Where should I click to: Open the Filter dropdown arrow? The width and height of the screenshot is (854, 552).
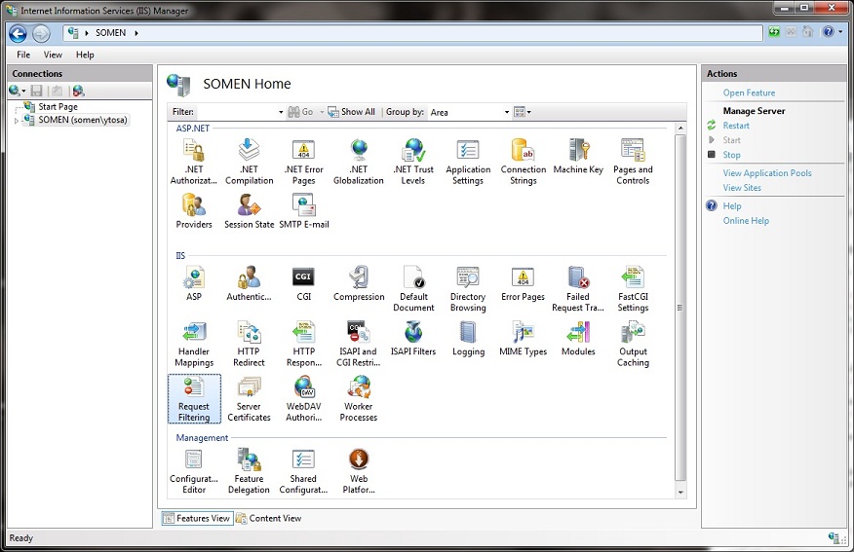click(x=281, y=112)
